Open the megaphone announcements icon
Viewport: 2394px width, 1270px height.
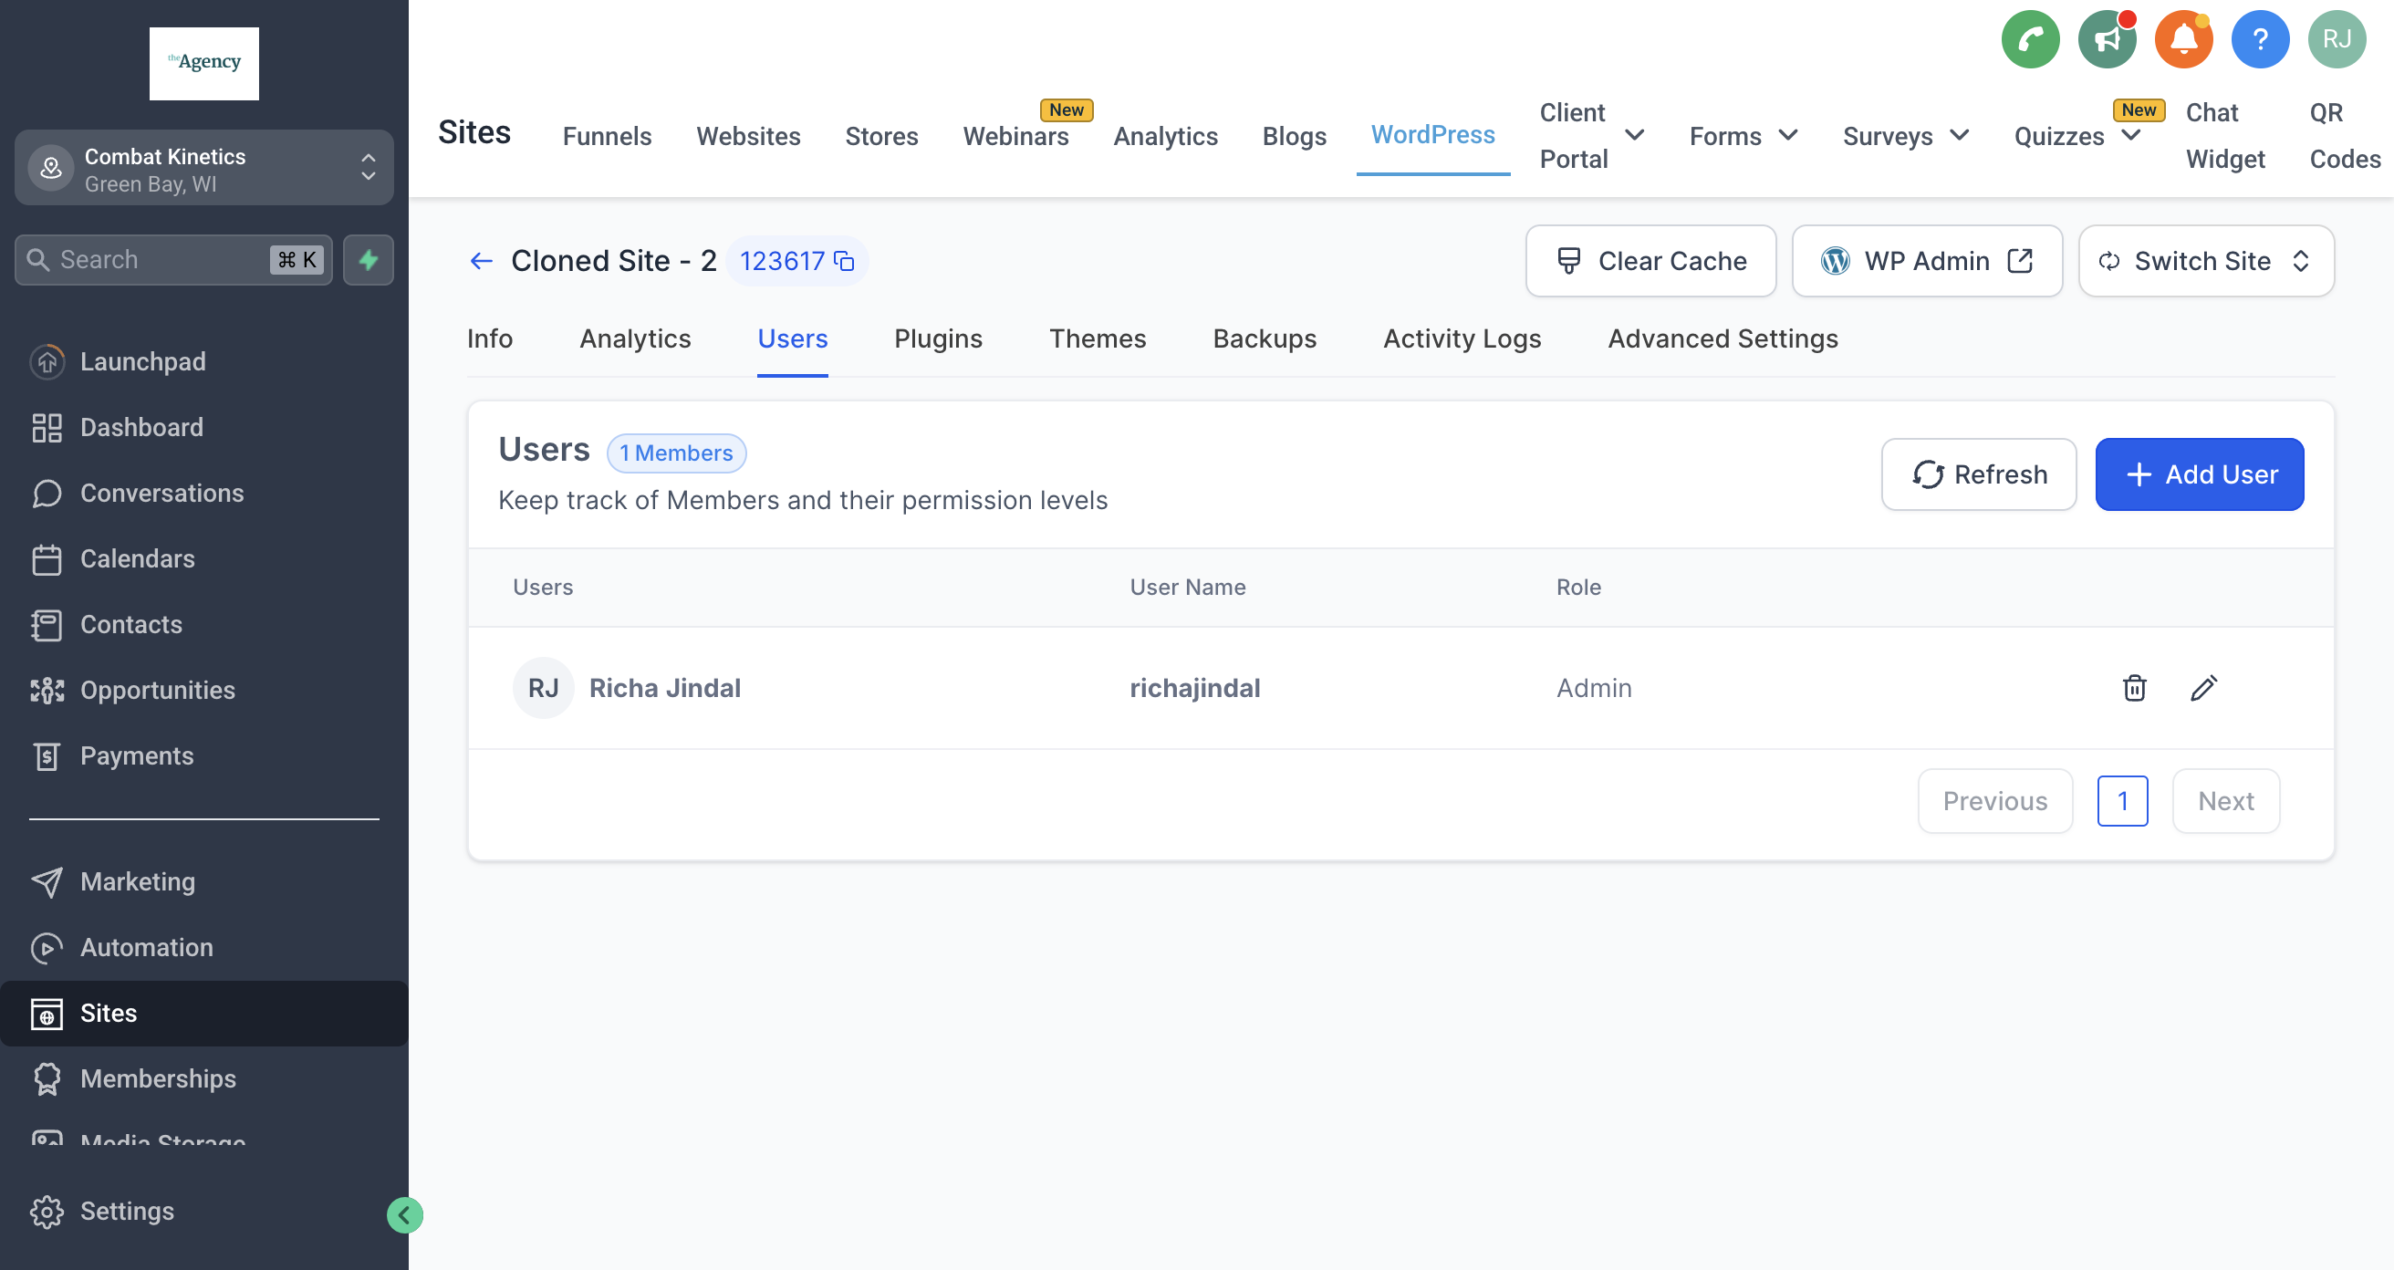point(2106,39)
